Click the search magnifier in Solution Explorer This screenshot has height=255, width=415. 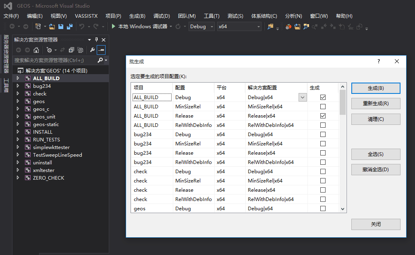(x=100, y=60)
